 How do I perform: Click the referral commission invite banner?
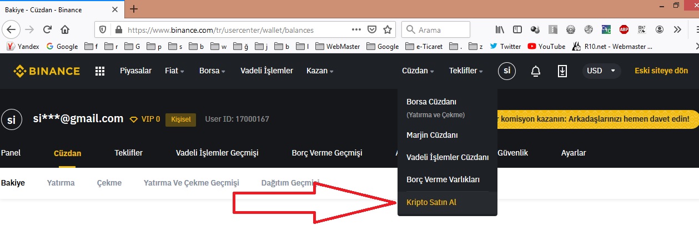(x=597, y=119)
